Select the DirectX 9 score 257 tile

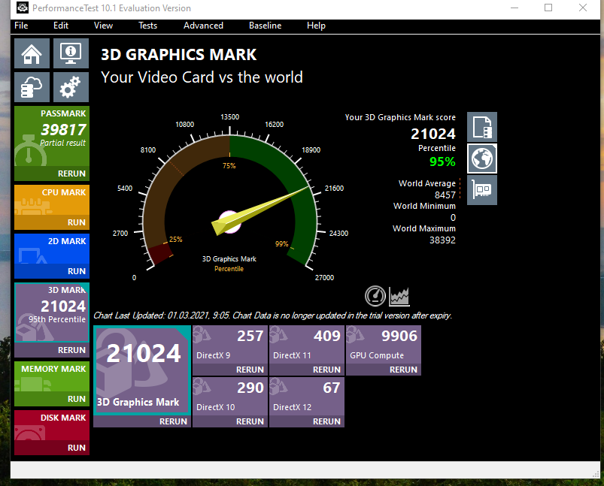pyautogui.click(x=230, y=345)
